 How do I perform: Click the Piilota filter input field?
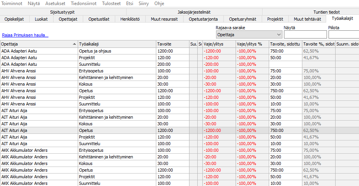pos(344,35)
